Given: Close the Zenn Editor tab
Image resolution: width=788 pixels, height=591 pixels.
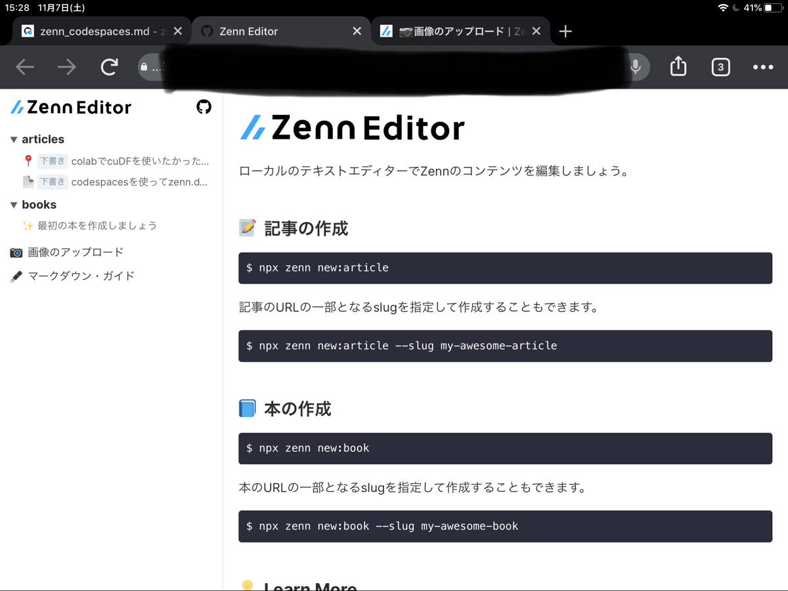Looking at the screenshot, I should (x=357, y=31).
